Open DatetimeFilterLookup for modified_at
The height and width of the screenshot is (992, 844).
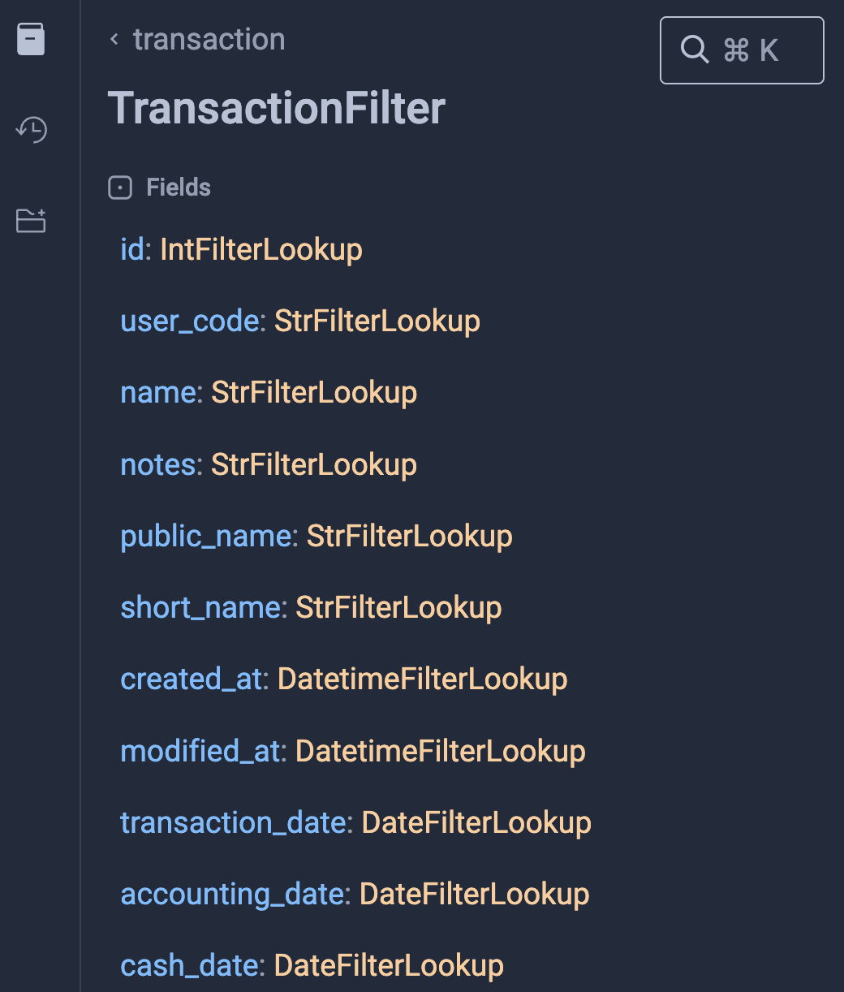(440, 751)
